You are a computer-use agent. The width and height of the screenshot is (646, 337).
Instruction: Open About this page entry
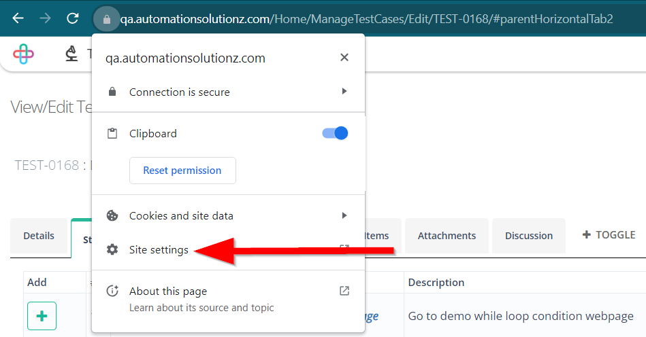coord(168,291)
